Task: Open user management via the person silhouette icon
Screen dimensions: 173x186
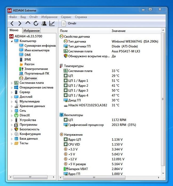Action: (x=44, y=23)
